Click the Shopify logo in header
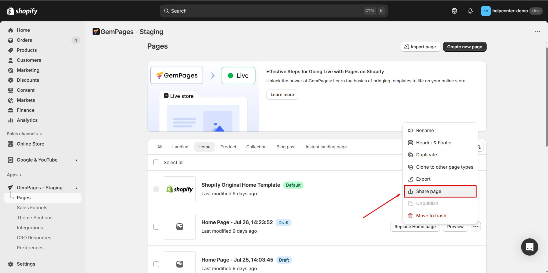This screenshot has width=548, height=273. (22, 11)
